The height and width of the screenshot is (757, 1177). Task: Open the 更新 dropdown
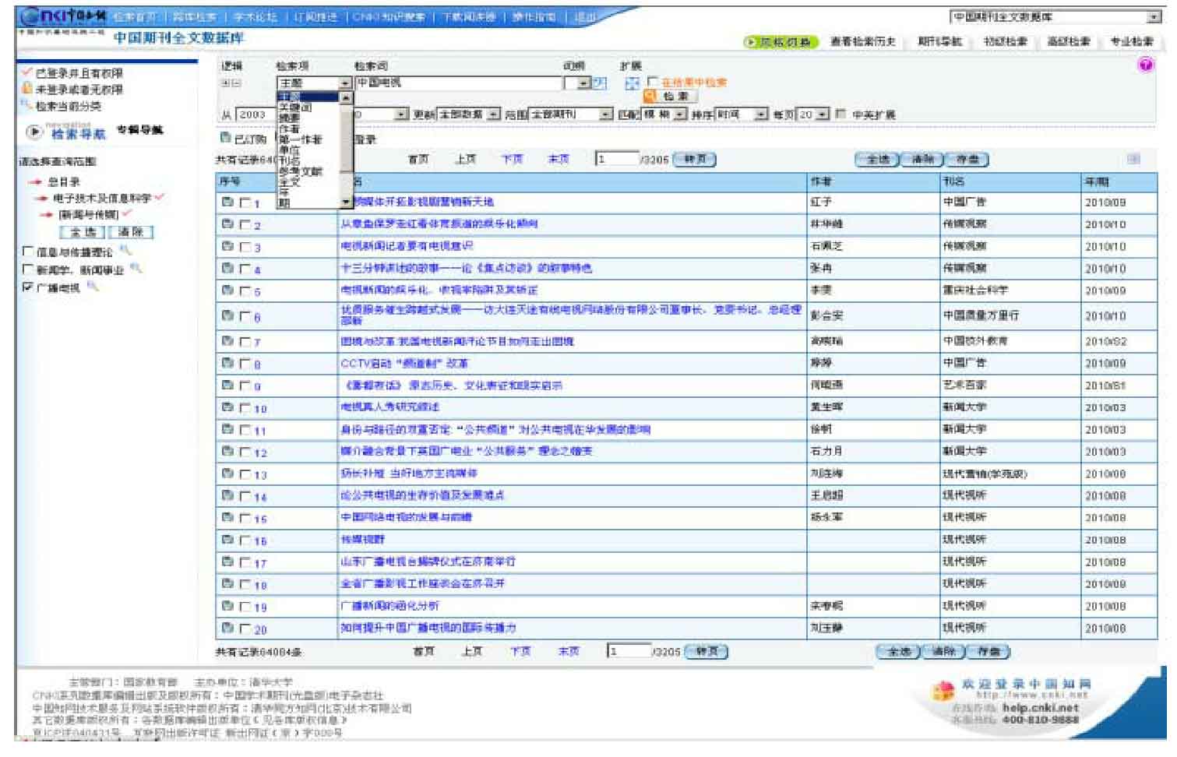[x=469, y=114]
